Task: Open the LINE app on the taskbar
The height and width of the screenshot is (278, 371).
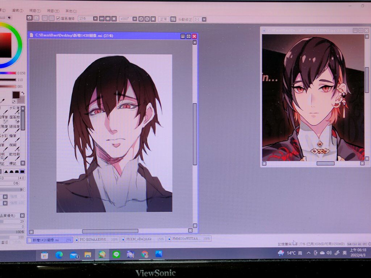Action: pyautogui.click(x=116, y=254)
